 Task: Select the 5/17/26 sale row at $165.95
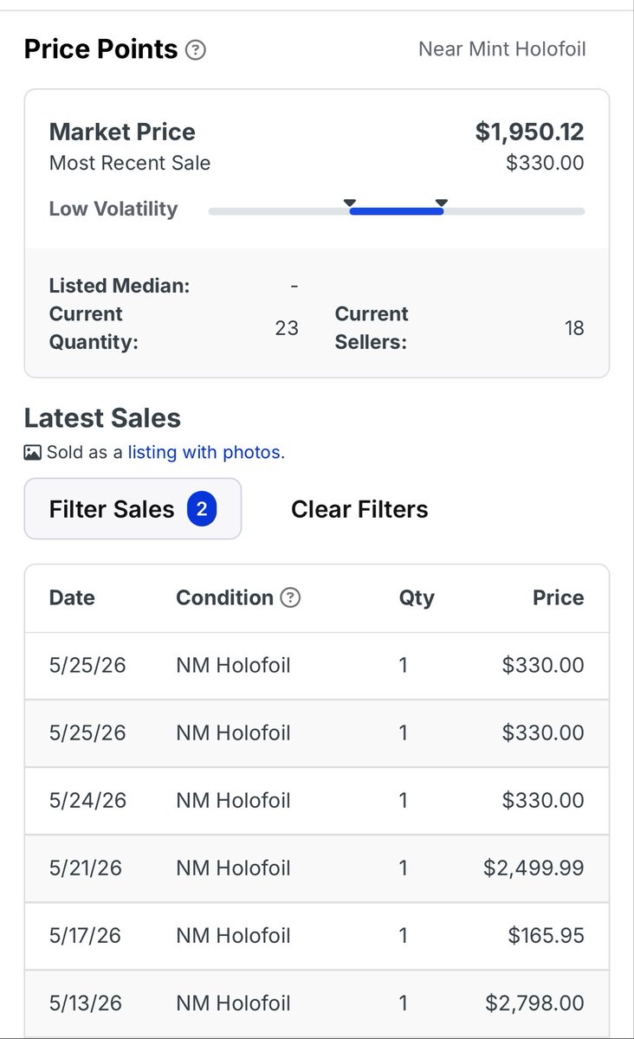click(x=317, y=936)
